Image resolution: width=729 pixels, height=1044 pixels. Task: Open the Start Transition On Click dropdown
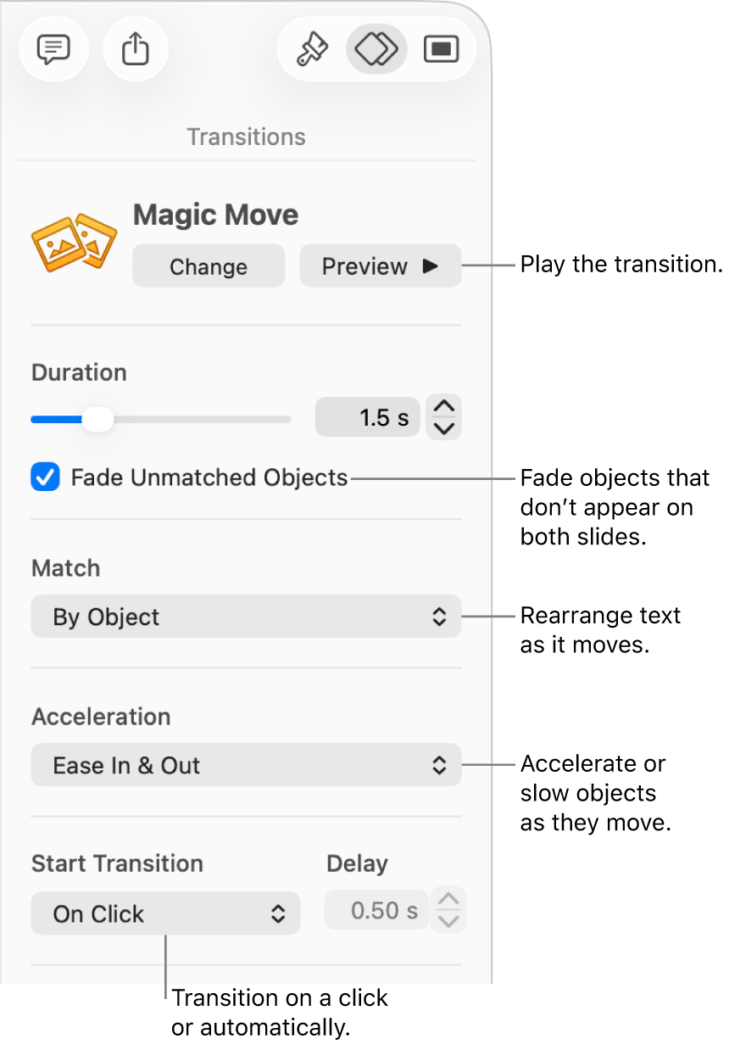165,913
